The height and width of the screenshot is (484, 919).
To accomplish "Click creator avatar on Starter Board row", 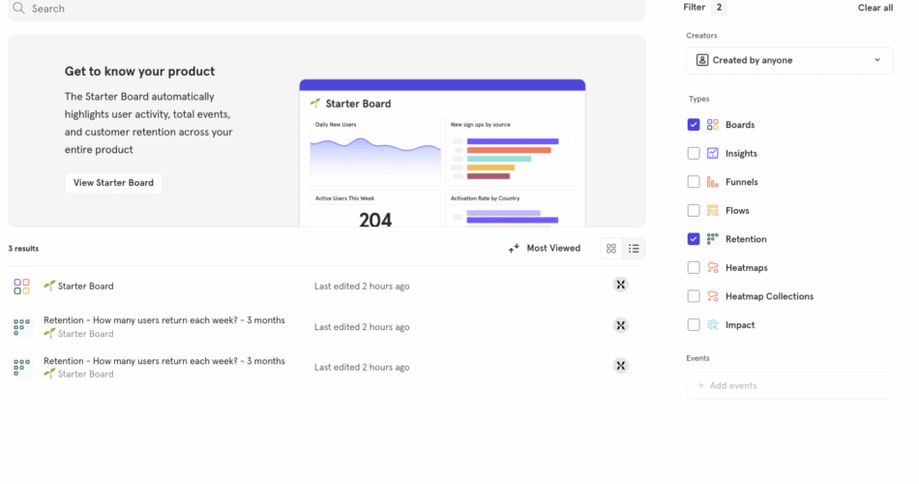I will click(621, 285).
